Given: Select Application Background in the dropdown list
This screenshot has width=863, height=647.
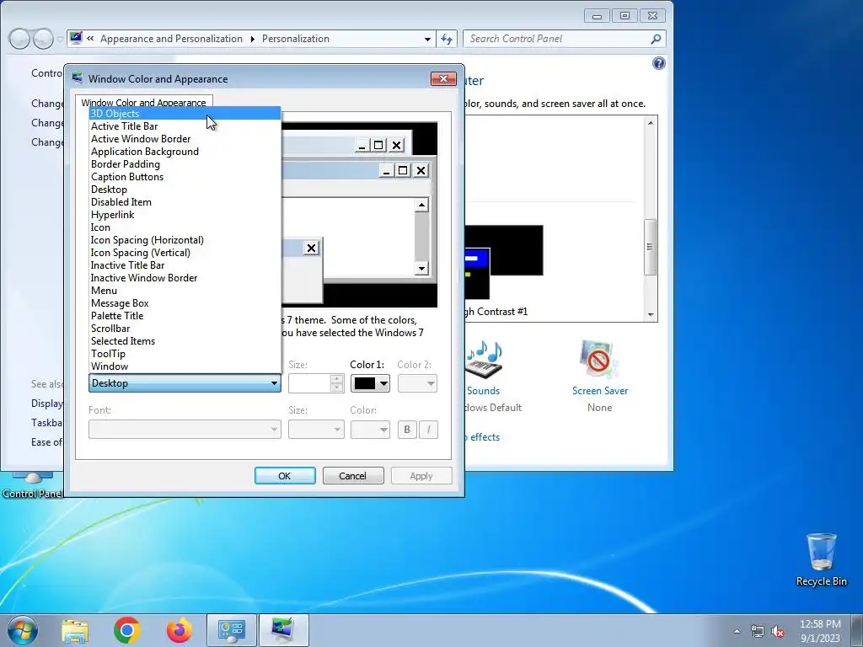Looking at the screenshot, I should coord(185,152).
